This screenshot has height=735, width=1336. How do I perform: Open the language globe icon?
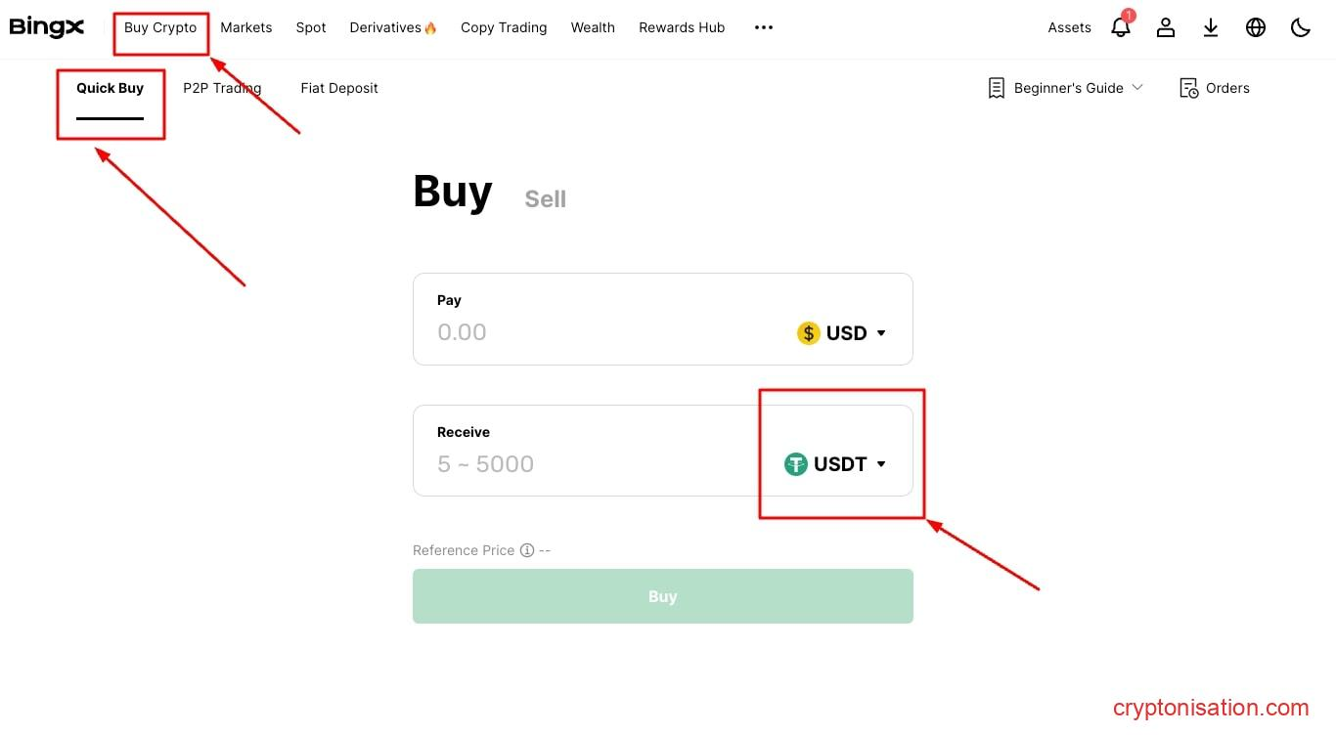coord(1255,27)
